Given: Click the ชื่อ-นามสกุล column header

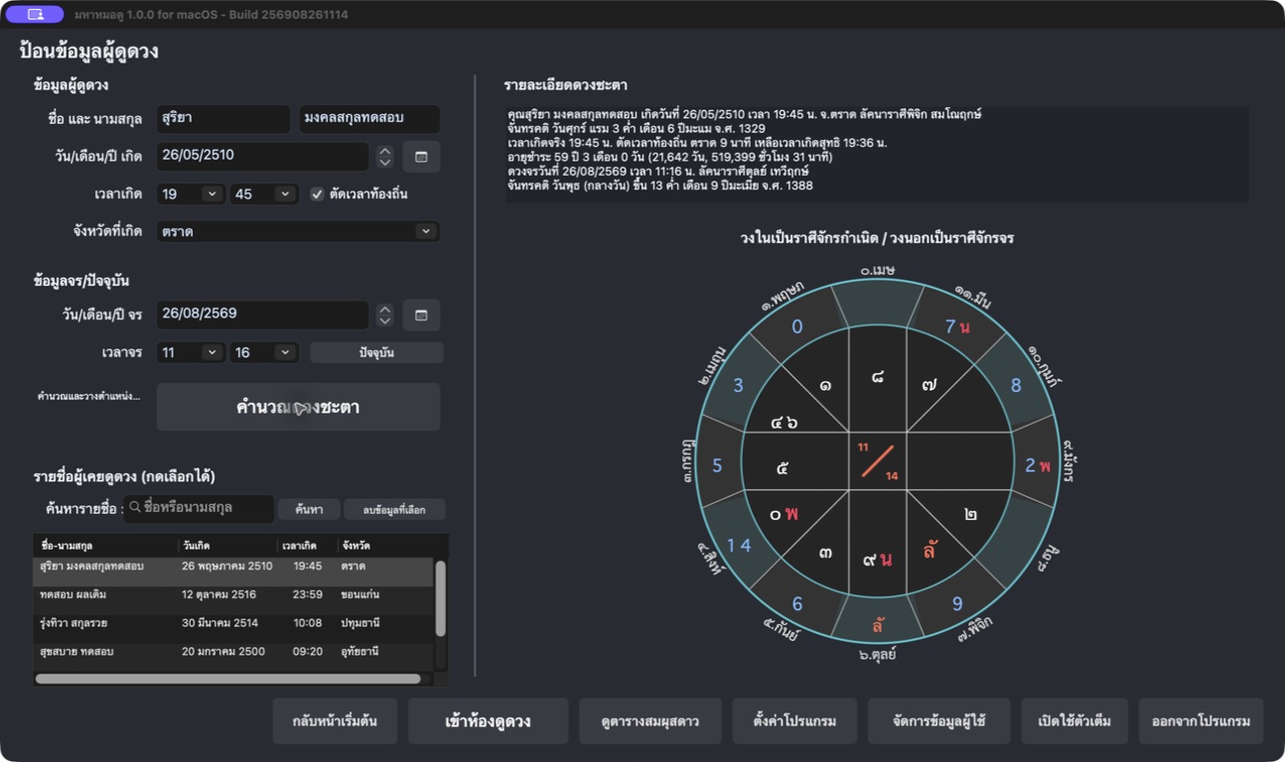Looking at the screenshot, I should point(106,547).
